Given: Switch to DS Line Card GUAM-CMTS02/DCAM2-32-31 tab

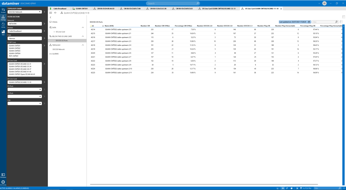Looking at the screenshot, I should point(219,9).
